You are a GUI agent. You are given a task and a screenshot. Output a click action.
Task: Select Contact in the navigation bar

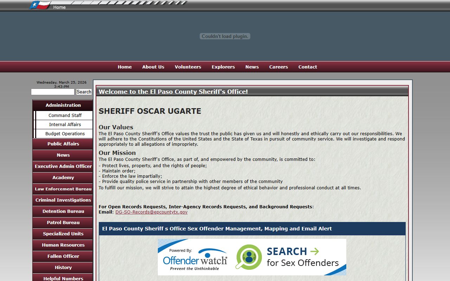pyautogui.click(x=308, y=67)
